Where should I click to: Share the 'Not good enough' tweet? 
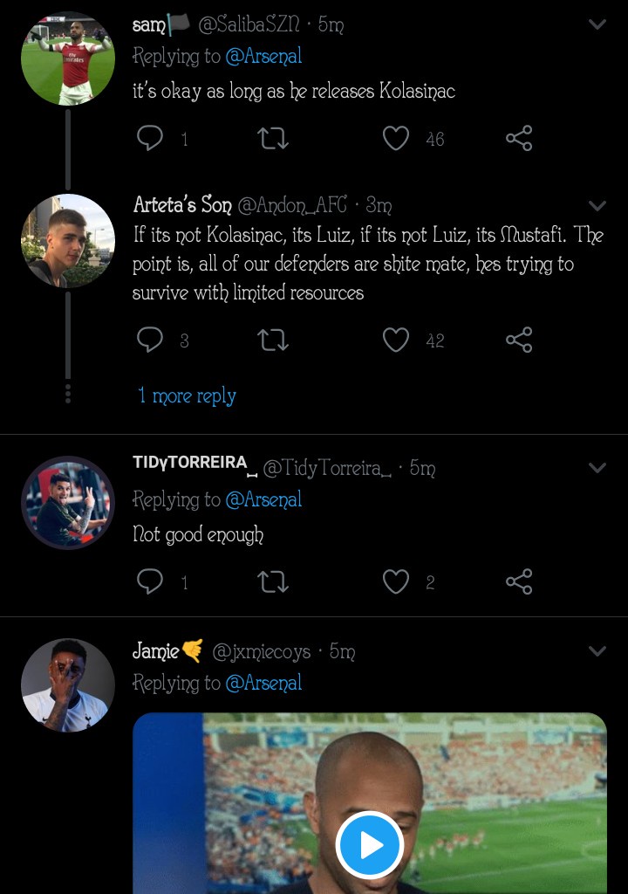point(519,581)
